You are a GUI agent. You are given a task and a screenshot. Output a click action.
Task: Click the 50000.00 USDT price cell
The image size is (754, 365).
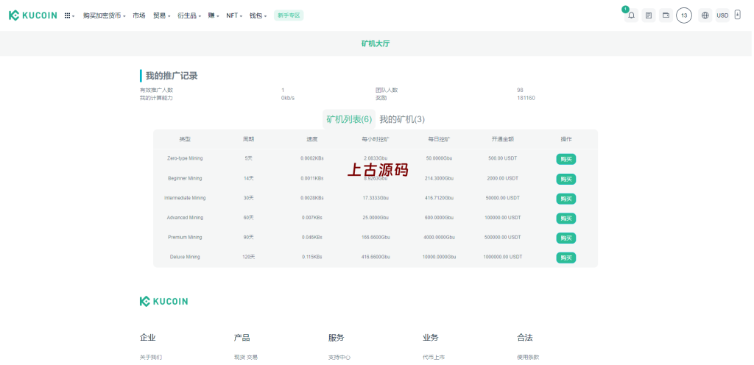pos(502,198)
